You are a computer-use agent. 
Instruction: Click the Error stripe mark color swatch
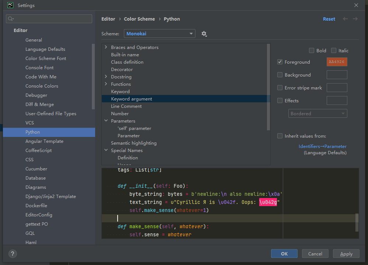click(337, 88)
